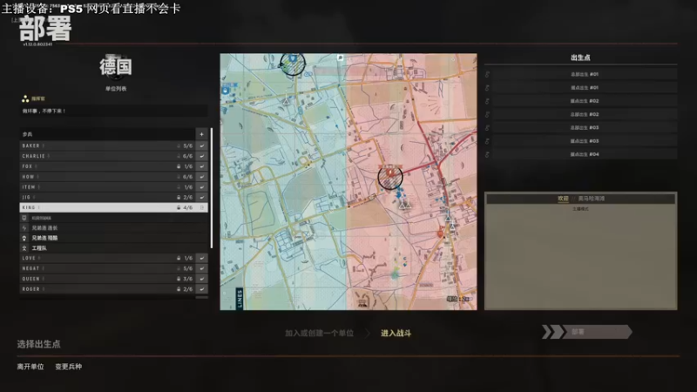Click 离开单位 to leave the unit
This screenshot has height=392, width=697.
pyautogui.click(x=30, y=367)
